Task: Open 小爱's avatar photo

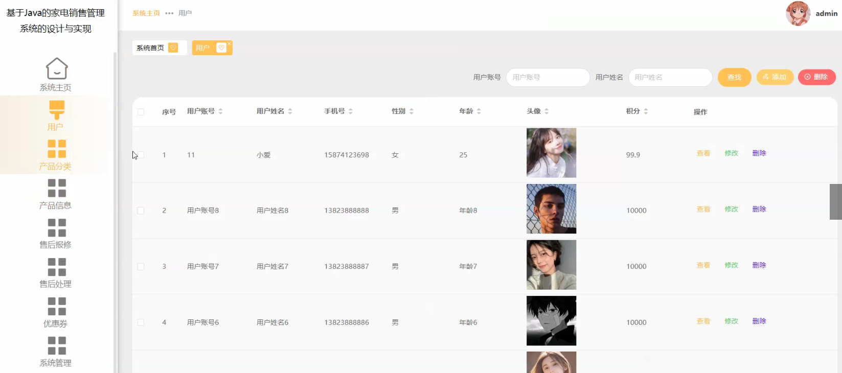Action: [551, 153]
